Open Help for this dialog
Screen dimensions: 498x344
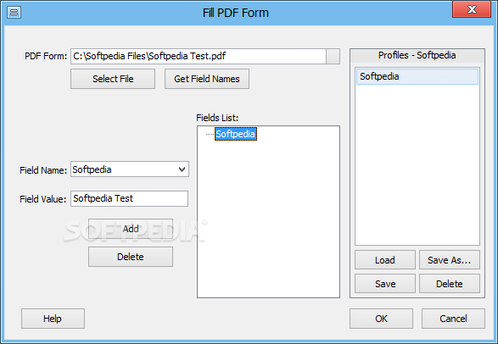click(x=53, y=319)
